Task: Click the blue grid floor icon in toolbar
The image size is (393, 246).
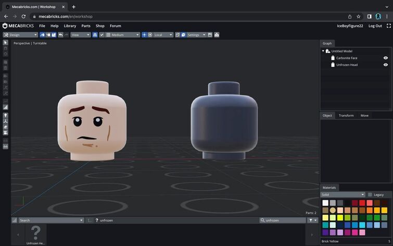Action: [95, 35]
